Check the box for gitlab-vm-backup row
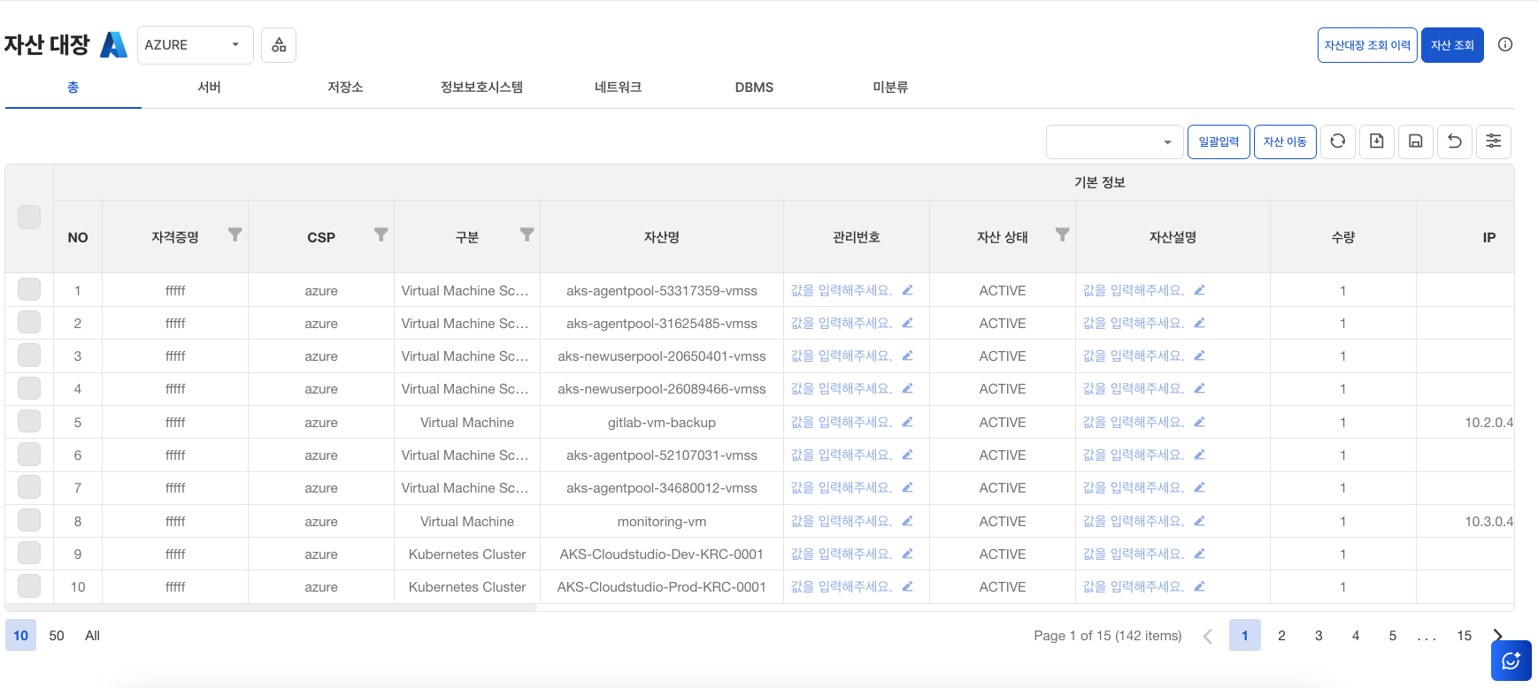 29,422
